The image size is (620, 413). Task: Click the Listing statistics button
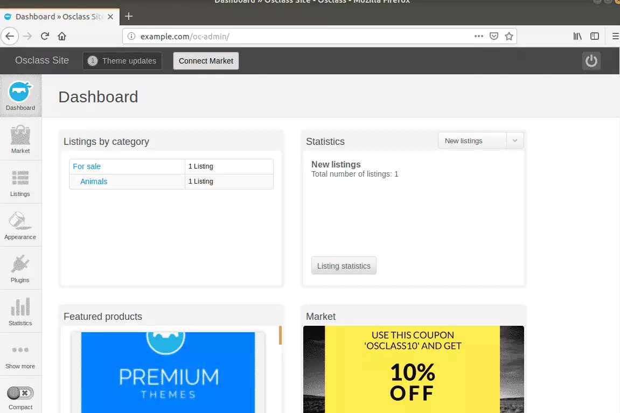point(344,266)
